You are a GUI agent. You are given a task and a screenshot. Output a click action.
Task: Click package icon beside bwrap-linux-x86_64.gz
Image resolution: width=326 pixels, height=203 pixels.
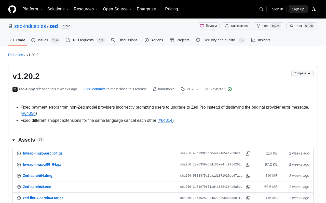19,165
